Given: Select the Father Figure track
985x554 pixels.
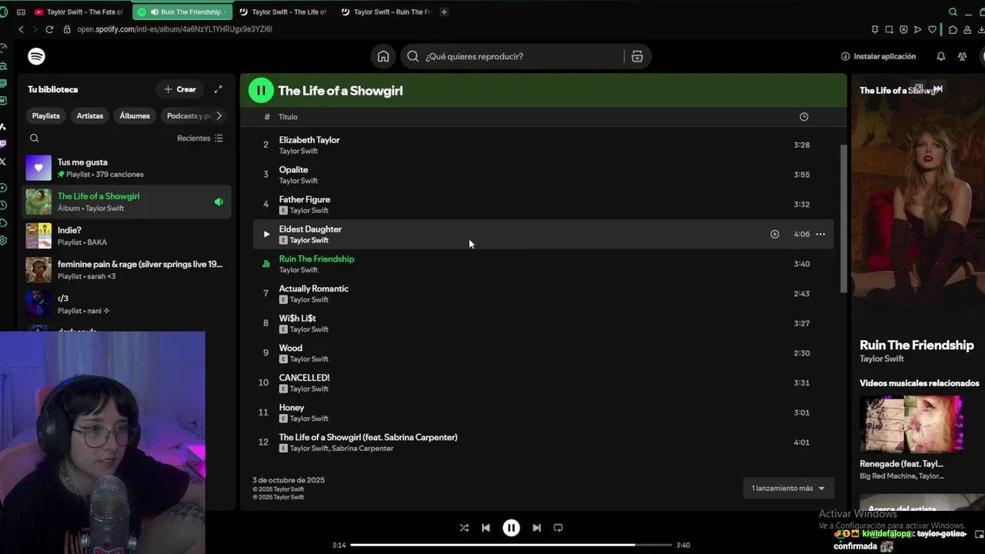Looking at the screenshot, I should (543, 204).
